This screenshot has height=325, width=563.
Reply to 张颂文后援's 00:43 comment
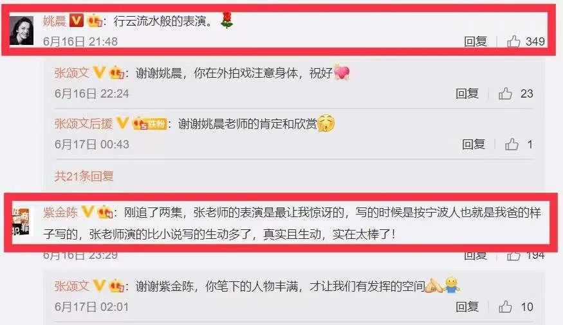pyautogui.click(x=473, y=145)
